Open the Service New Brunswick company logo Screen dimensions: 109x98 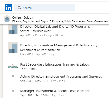click(x=13, y=29)
